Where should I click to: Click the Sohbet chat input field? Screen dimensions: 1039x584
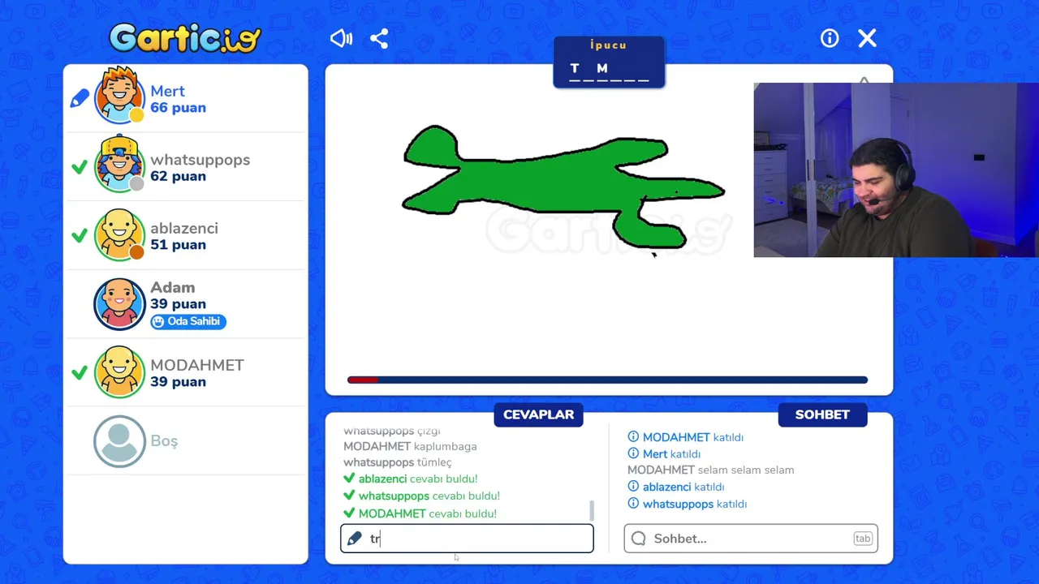click(x=751, y=539)
